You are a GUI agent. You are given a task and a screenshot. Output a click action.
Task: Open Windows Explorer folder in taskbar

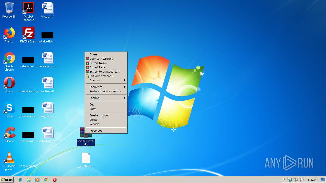29,180
